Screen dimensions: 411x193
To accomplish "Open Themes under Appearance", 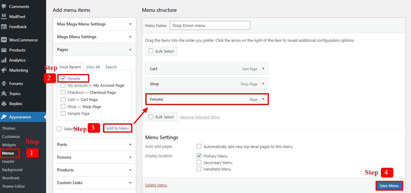I will click(x=9, y=128).
